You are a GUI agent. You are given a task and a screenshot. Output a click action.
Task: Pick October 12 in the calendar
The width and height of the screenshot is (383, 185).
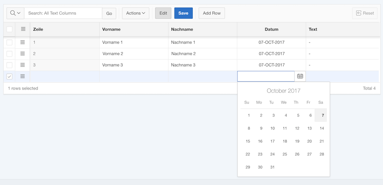296,128
